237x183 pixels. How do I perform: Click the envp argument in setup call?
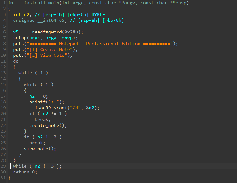click(x=67, y=38)
